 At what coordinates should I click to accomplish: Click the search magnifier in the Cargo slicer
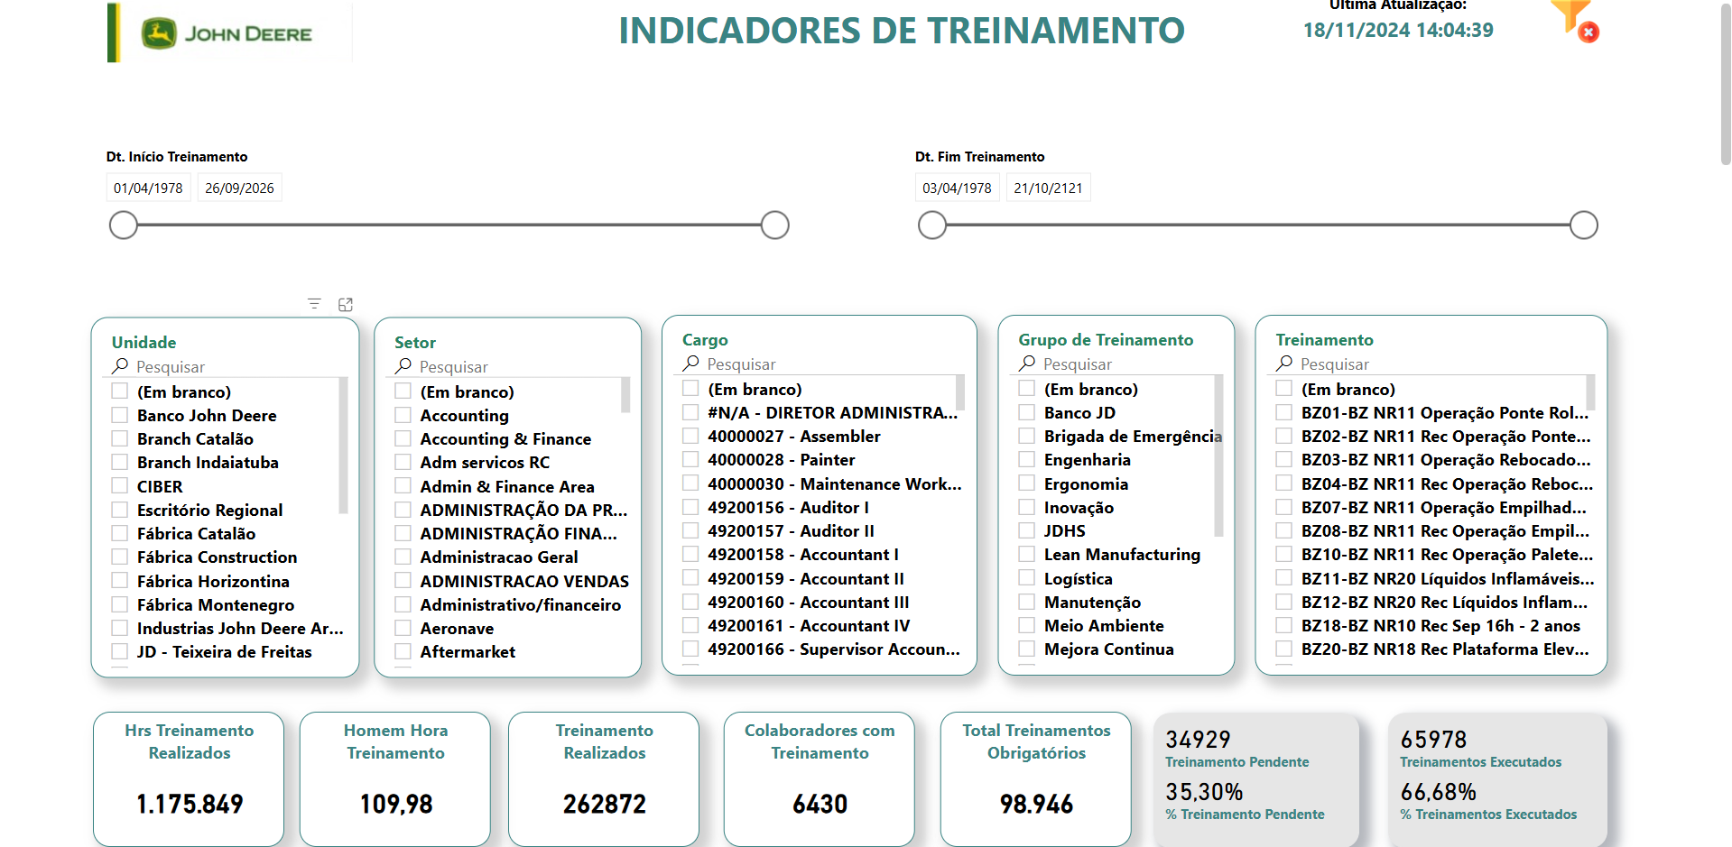(690, 364)
